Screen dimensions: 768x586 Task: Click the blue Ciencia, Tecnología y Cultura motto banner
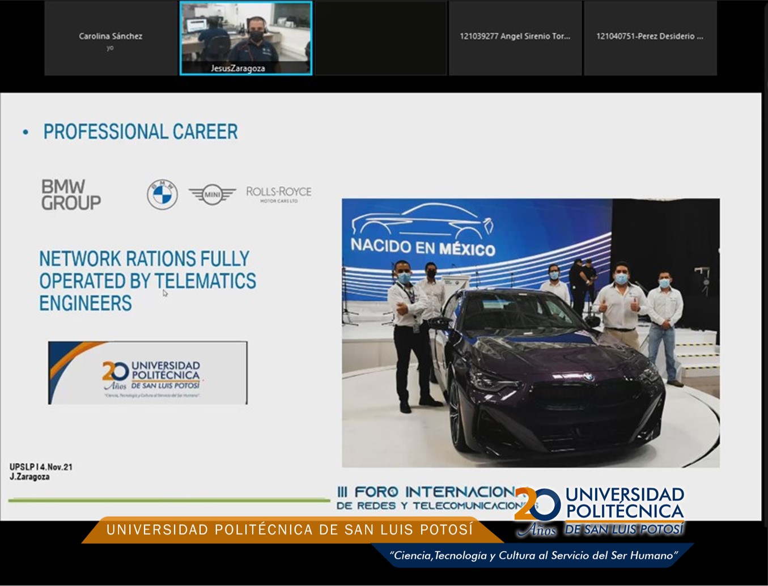(x=533, y=555)
